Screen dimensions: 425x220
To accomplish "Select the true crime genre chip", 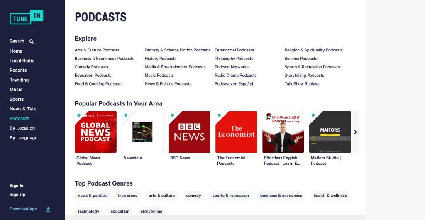I will 128,196.
